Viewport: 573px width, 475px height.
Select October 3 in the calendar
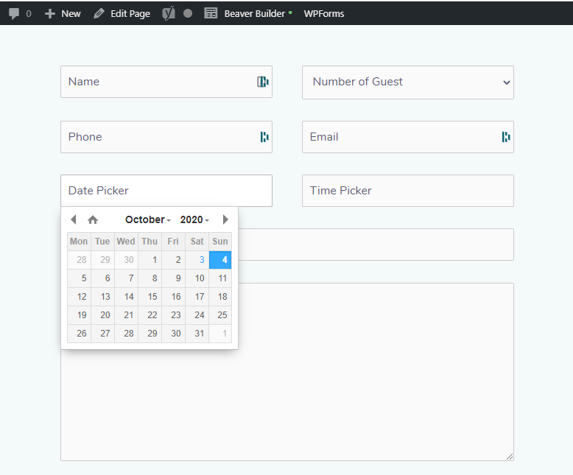coord(197,260)
